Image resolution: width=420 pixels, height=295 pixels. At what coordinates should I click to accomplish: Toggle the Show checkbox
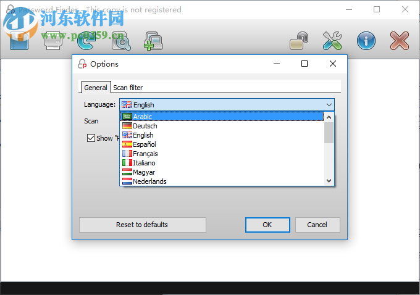pyautogui.click(x=91, y=138)
